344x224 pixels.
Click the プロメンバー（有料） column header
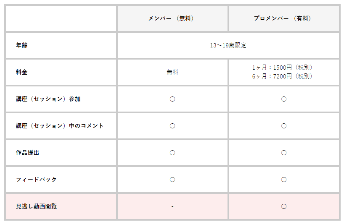[x=284, y=18]
